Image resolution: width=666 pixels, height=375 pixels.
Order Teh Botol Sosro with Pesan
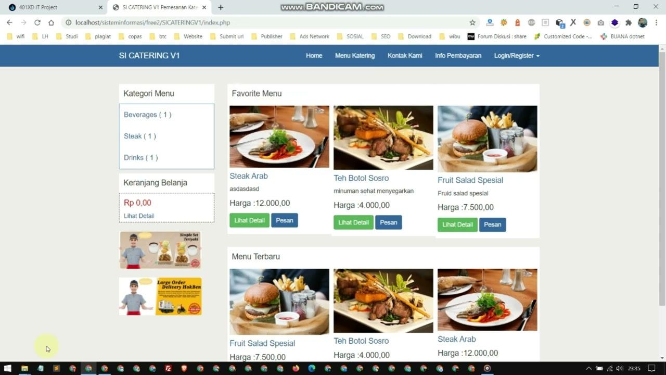coord(389,222)
